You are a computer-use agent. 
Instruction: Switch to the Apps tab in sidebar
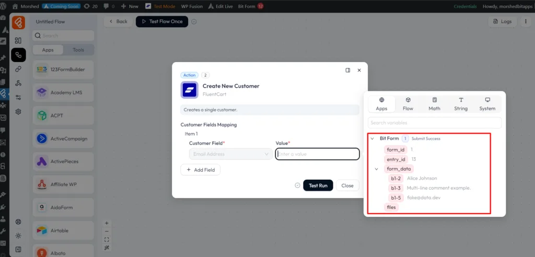(x=48, y=50)
